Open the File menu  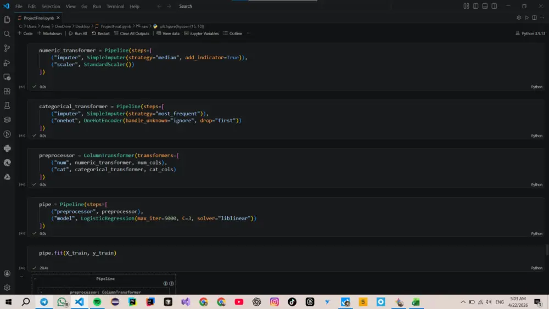pyautogui.click(x=19, y=6)
